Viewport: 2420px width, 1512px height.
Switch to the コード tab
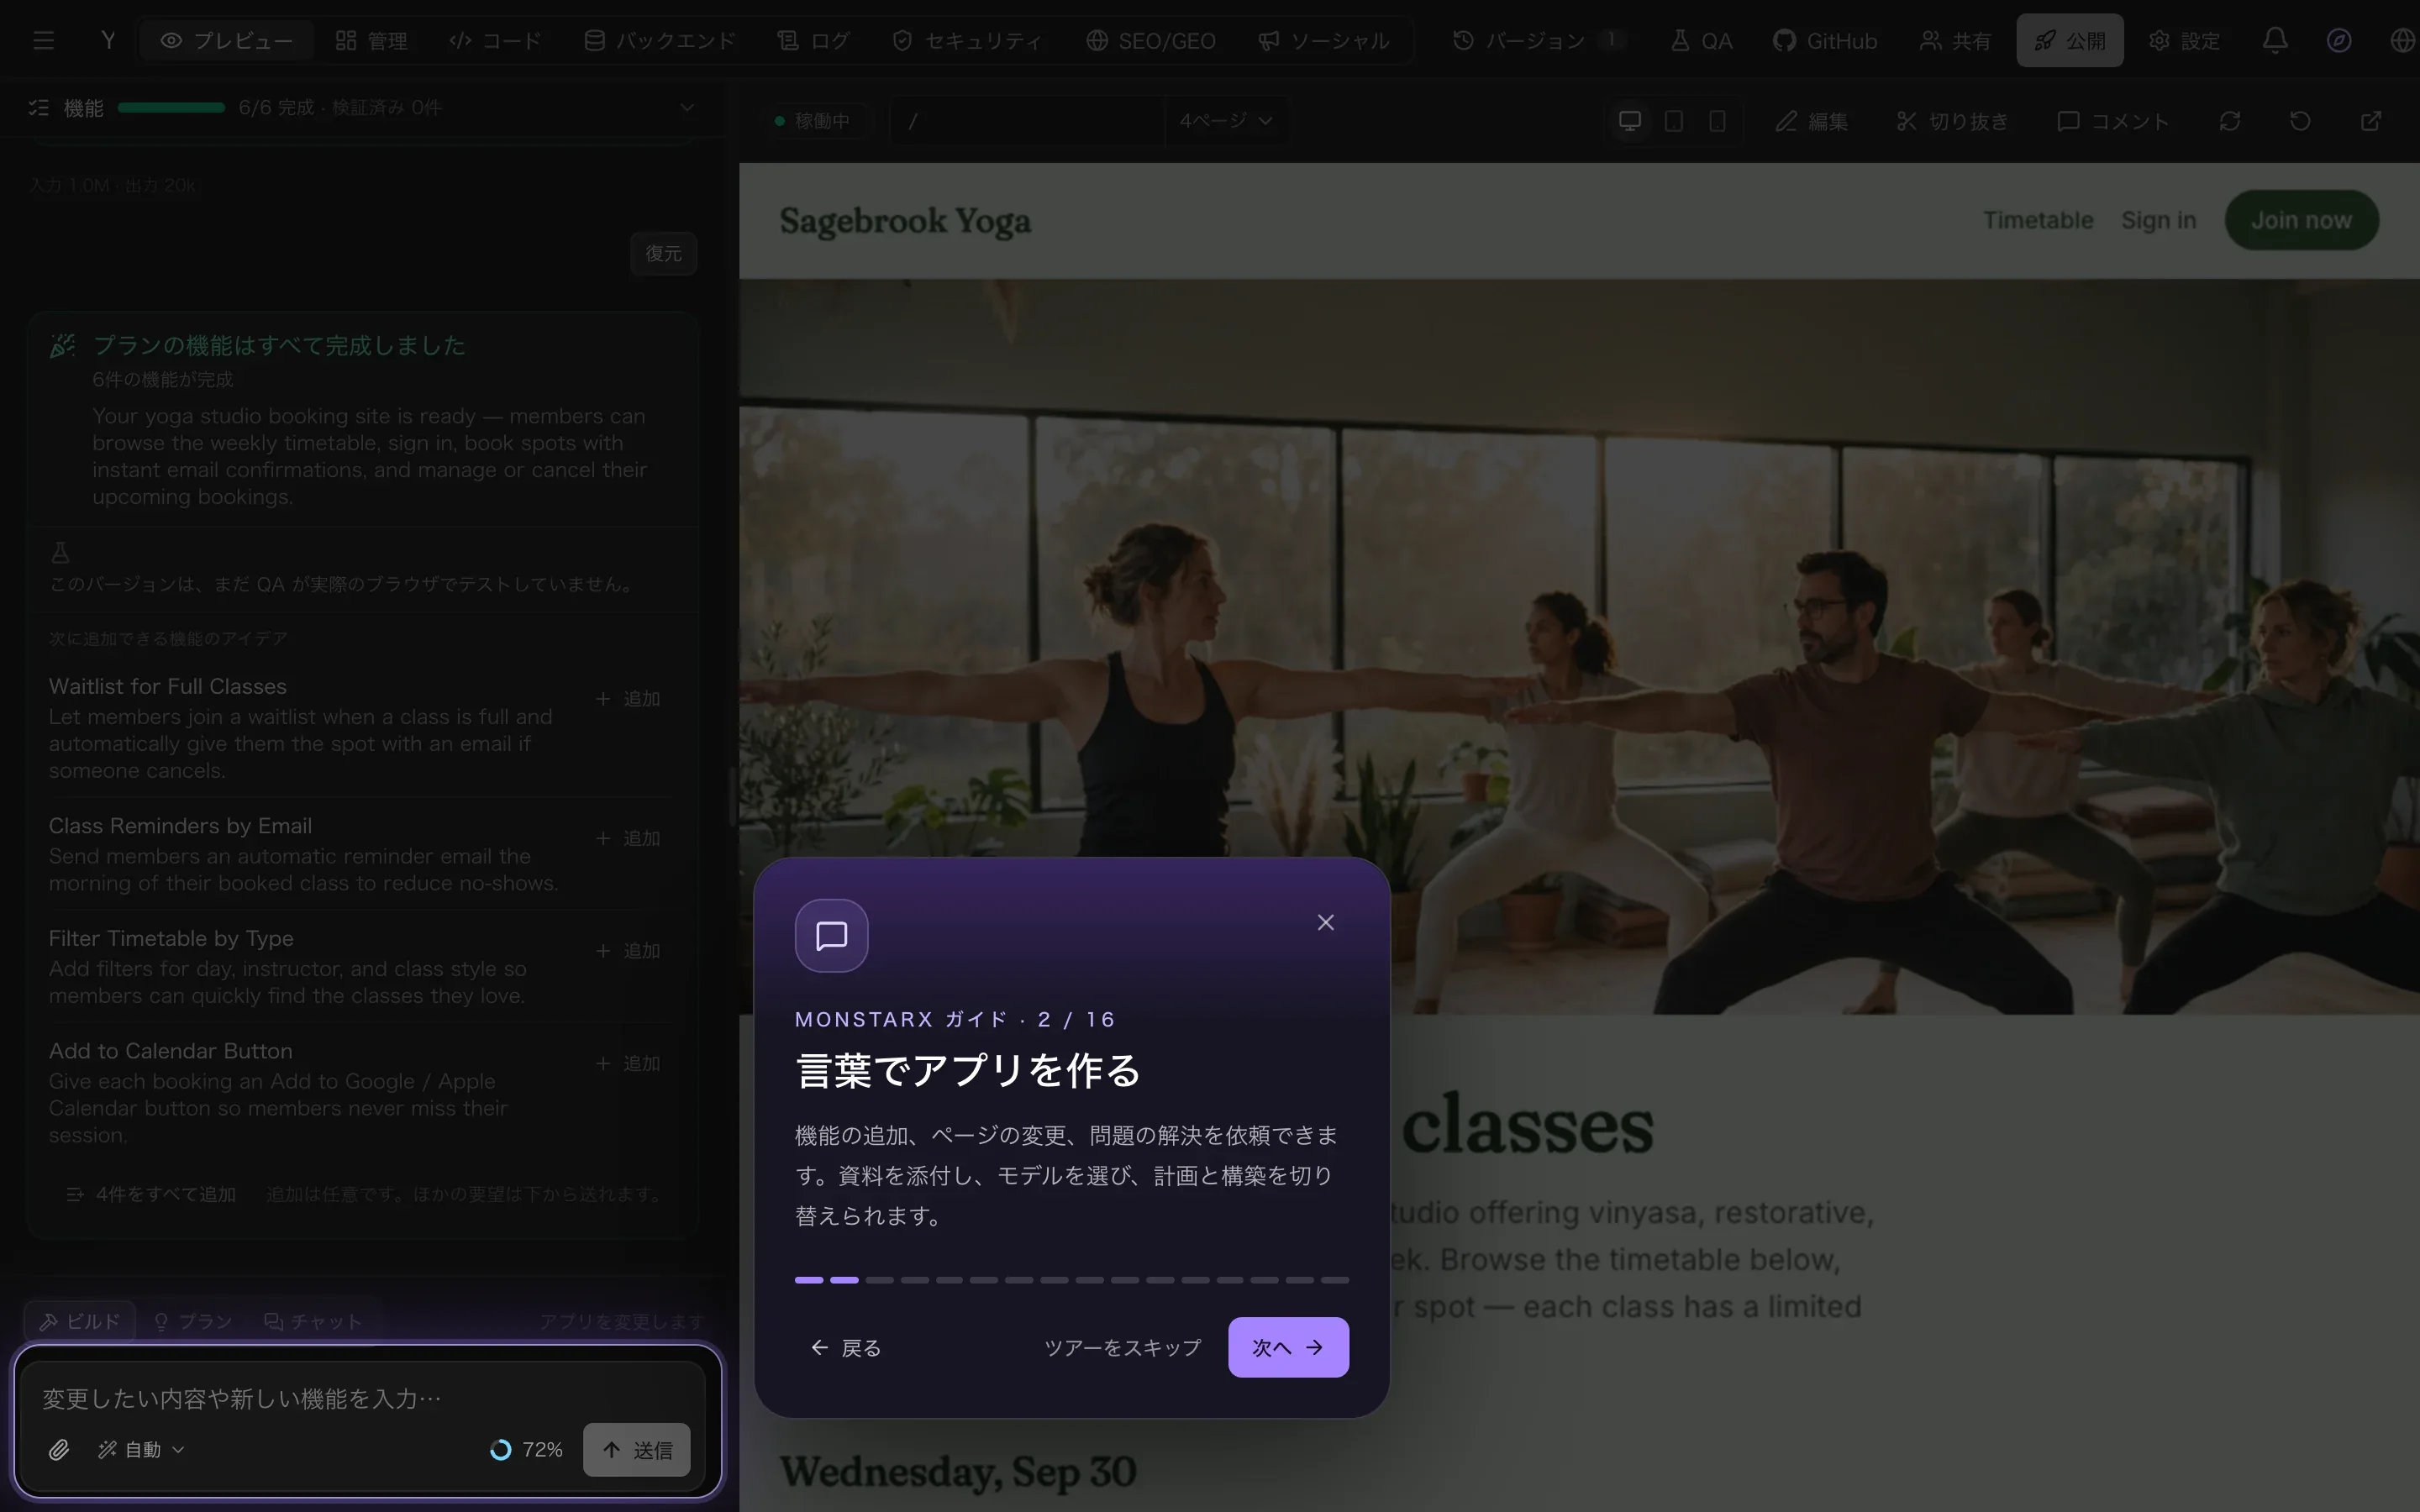(495, 40)
